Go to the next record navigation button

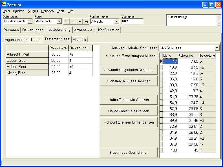80,21
